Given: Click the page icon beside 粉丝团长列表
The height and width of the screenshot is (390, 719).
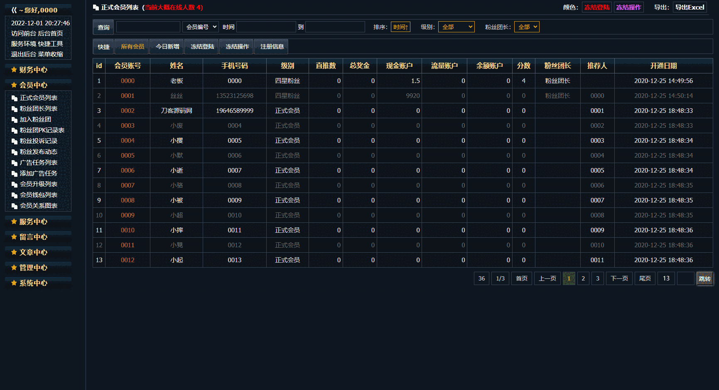Looking at the screenshot, I should coord(15,109).
